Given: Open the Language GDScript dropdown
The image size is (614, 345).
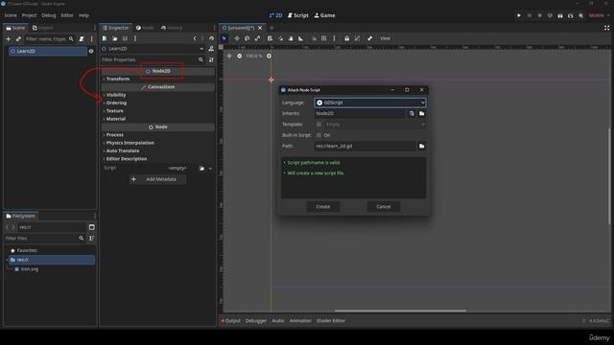Looking at the screenshot, I should point(370,103).
